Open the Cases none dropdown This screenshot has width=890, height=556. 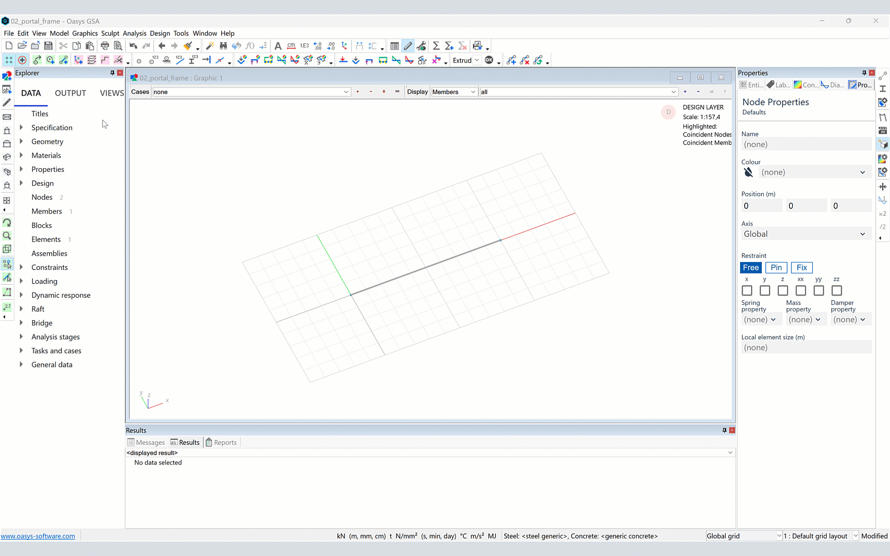coord(251,92)
